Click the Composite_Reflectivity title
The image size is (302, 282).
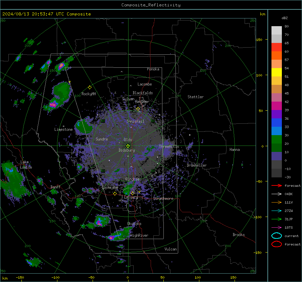coord(151,5)
